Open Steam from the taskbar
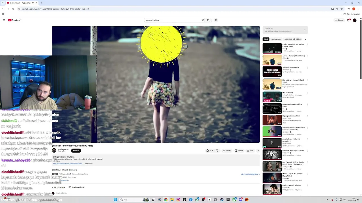This screenshot has width=362, height=203. pos(222,200)
